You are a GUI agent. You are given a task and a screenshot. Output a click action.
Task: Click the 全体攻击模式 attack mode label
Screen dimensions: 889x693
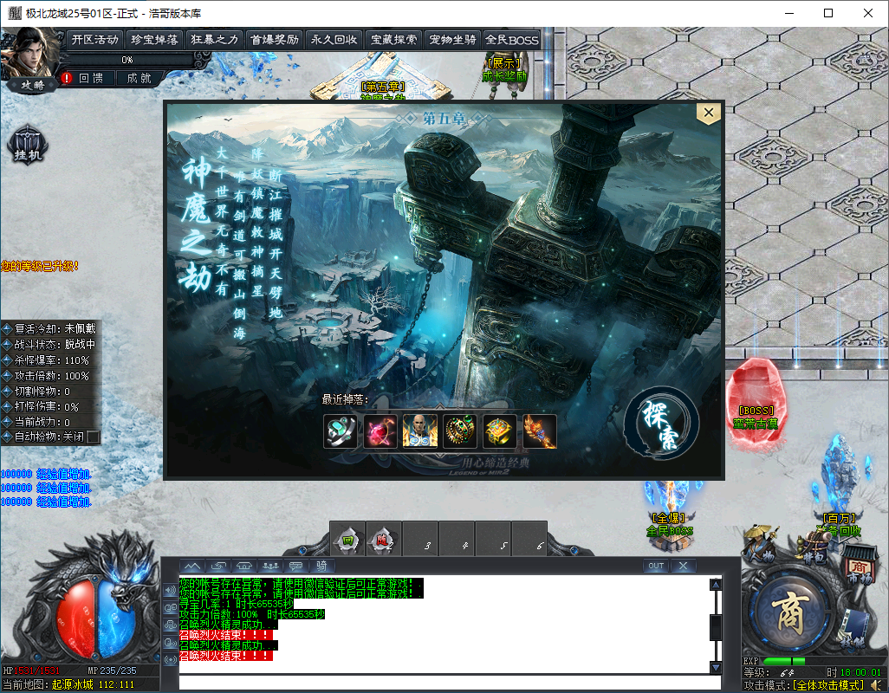(828, 685)
